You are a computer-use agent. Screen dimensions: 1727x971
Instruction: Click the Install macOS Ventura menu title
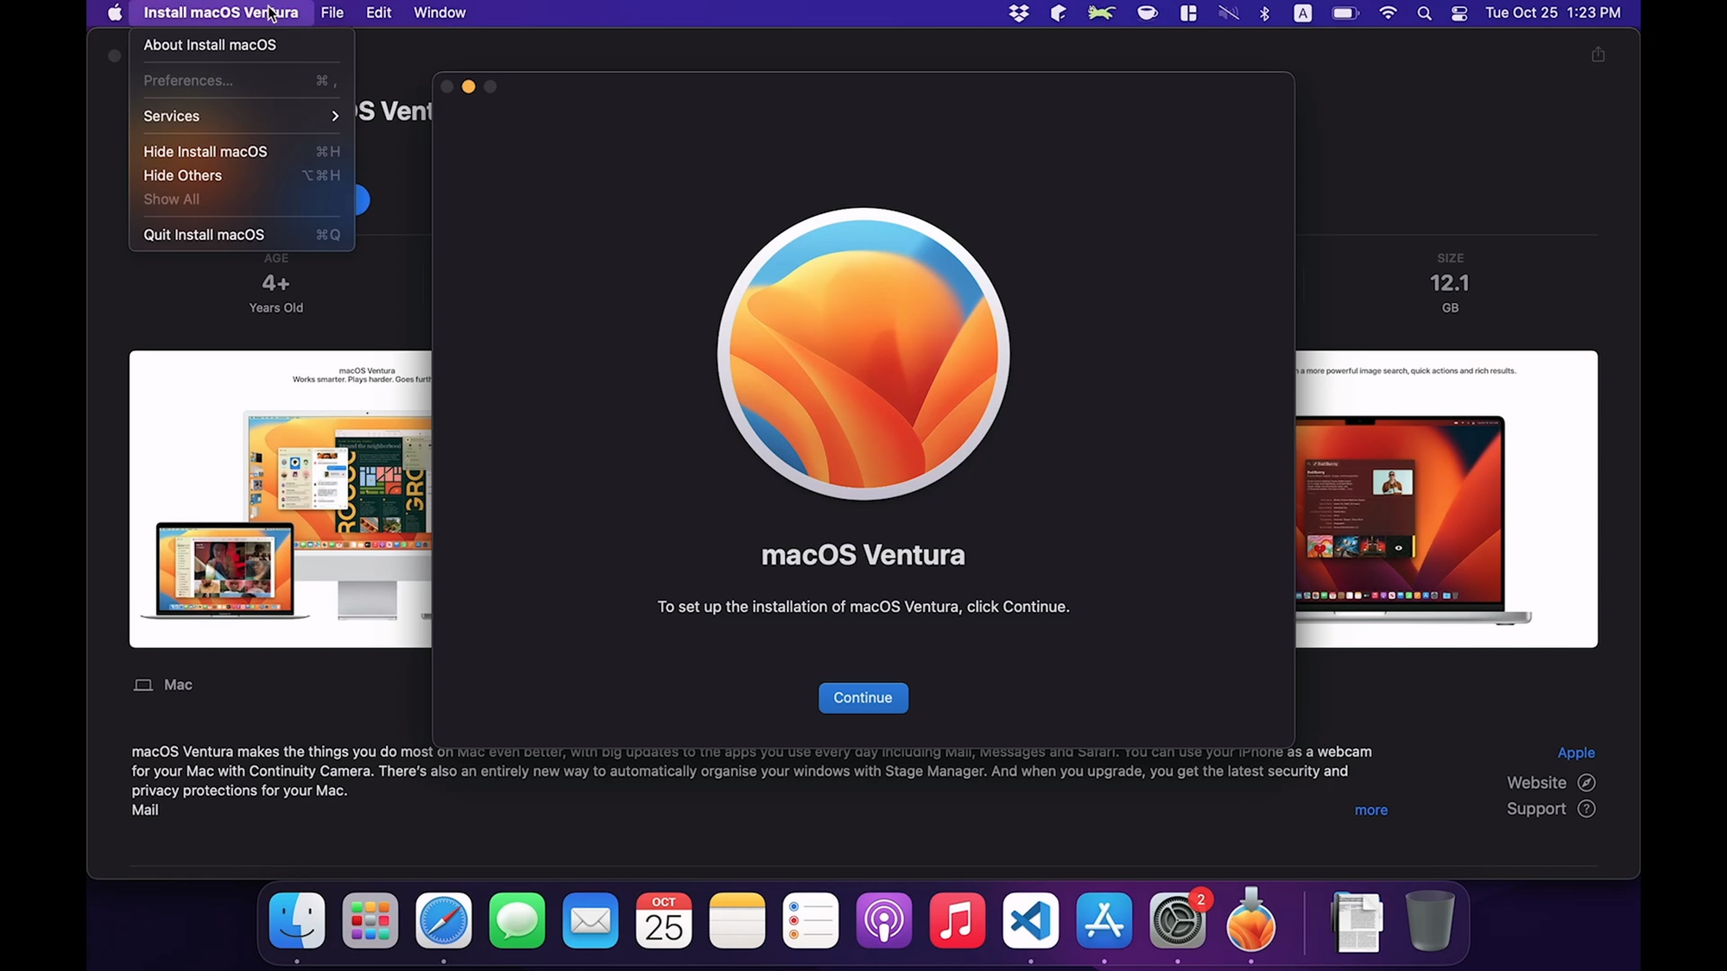coord(221,13)
